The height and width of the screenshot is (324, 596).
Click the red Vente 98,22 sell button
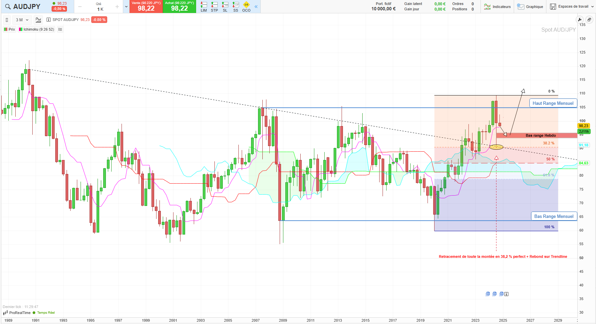[x=146, y=7]
